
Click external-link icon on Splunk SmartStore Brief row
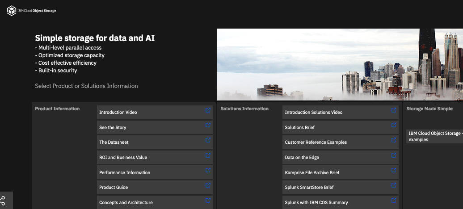(394, 185)
